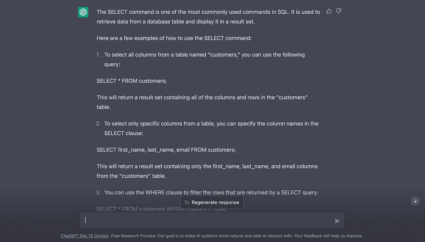Click the "Here are a few examples" line
425x242 pixels.
(x=174, y=38)
